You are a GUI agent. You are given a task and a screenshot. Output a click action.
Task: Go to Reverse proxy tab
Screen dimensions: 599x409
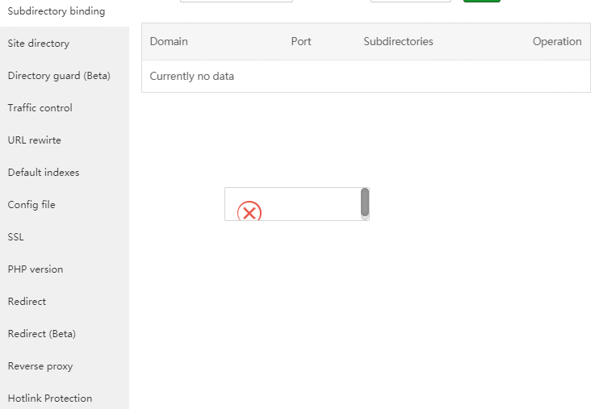[x=40, y=366]
